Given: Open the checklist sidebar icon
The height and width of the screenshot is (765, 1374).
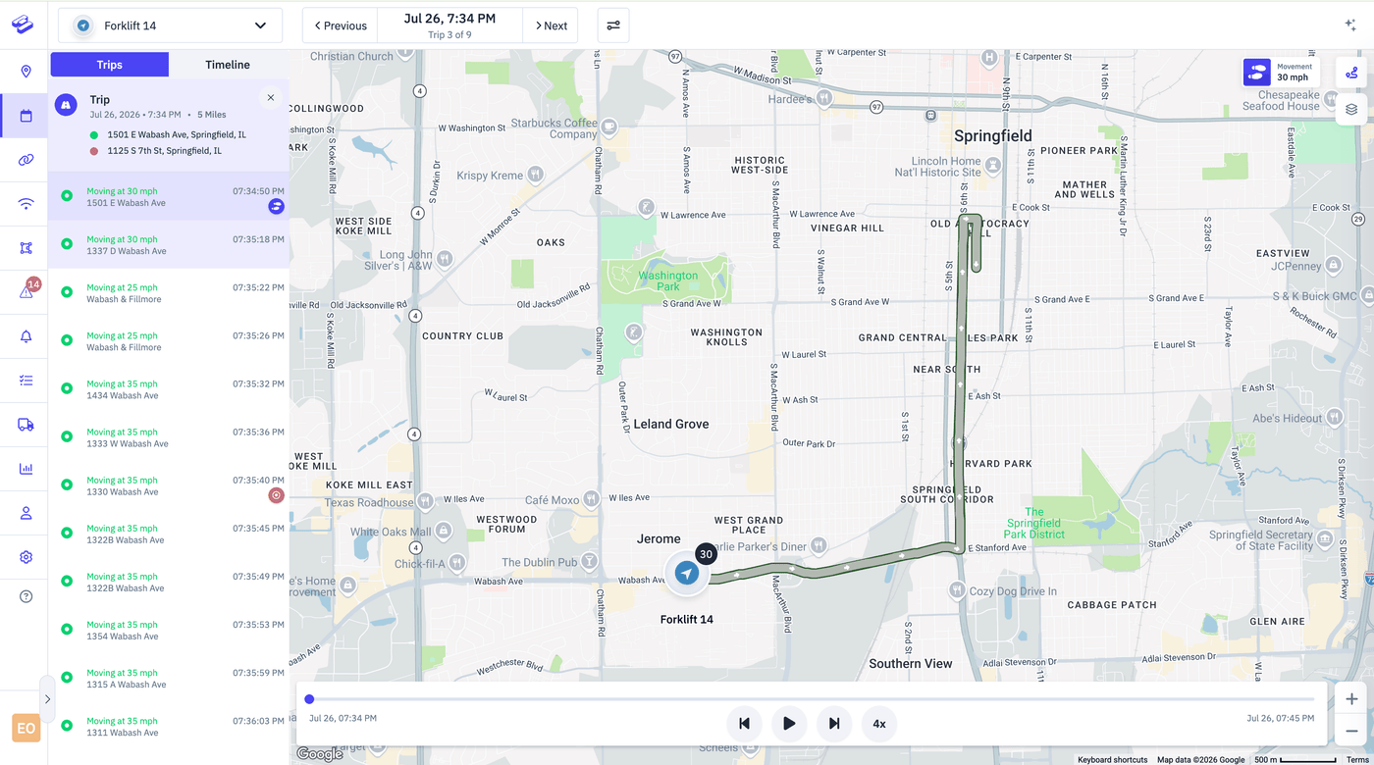Looking at the screenshot, I should tap(26, 381).
